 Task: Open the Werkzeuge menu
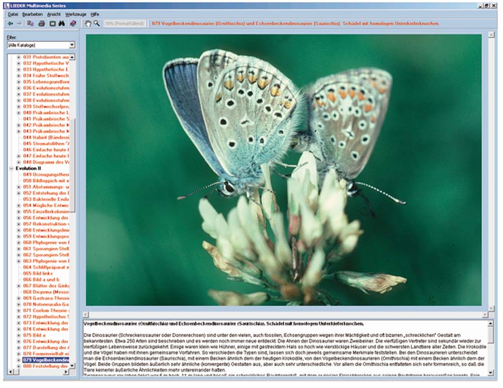75,13
